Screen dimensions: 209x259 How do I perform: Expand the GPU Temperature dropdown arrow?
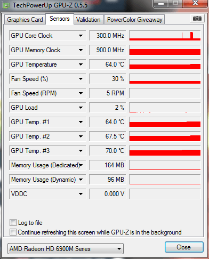coord(81,64)
